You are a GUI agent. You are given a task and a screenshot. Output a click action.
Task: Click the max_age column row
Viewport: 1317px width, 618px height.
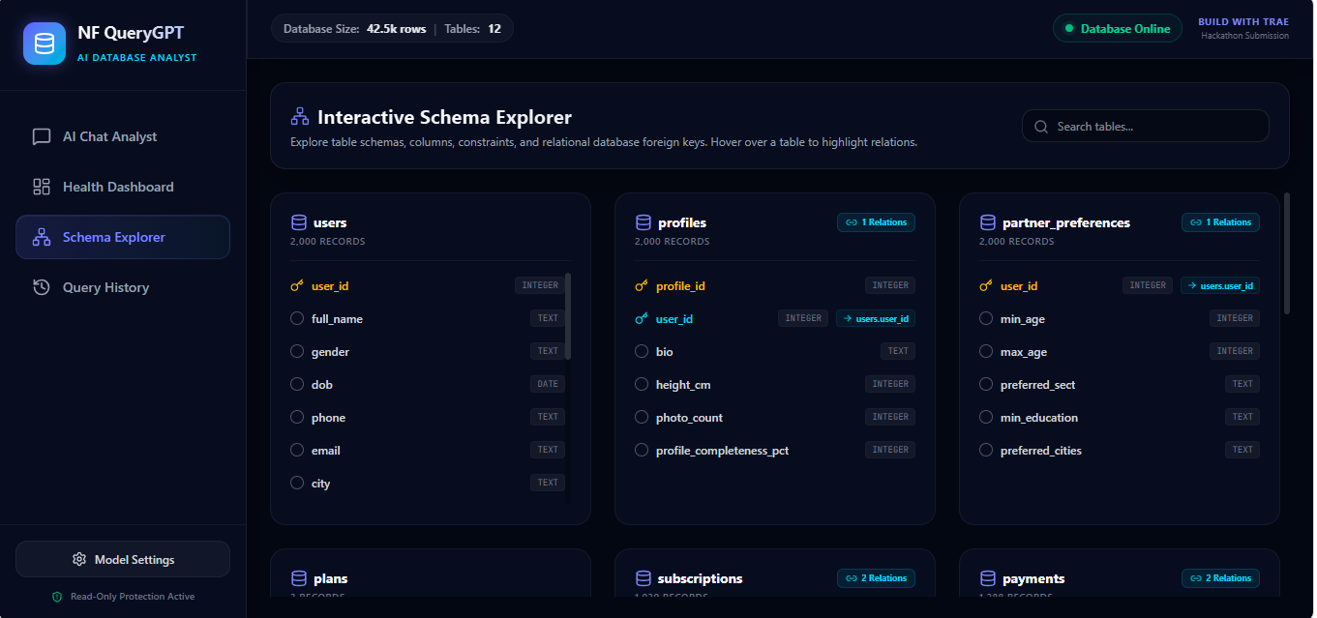1120,352
